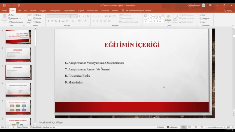
Task: Click the Redo icon in quick access toolbar
Action: [14, 5]
